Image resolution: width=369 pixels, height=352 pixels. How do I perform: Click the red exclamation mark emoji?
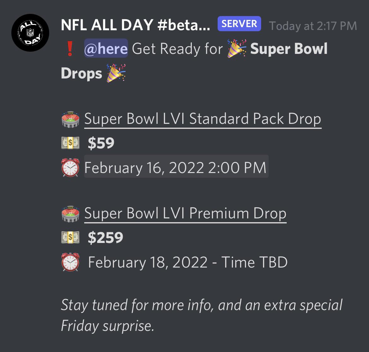70,49
